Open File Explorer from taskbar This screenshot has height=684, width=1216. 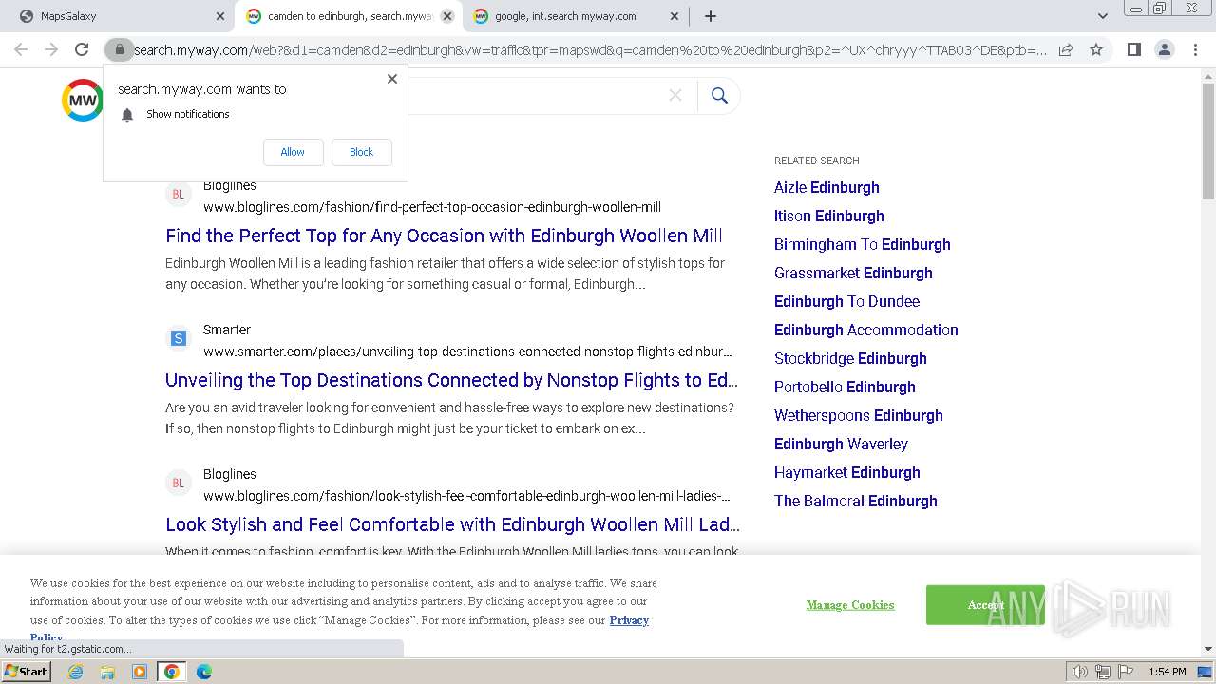point(107,672)
